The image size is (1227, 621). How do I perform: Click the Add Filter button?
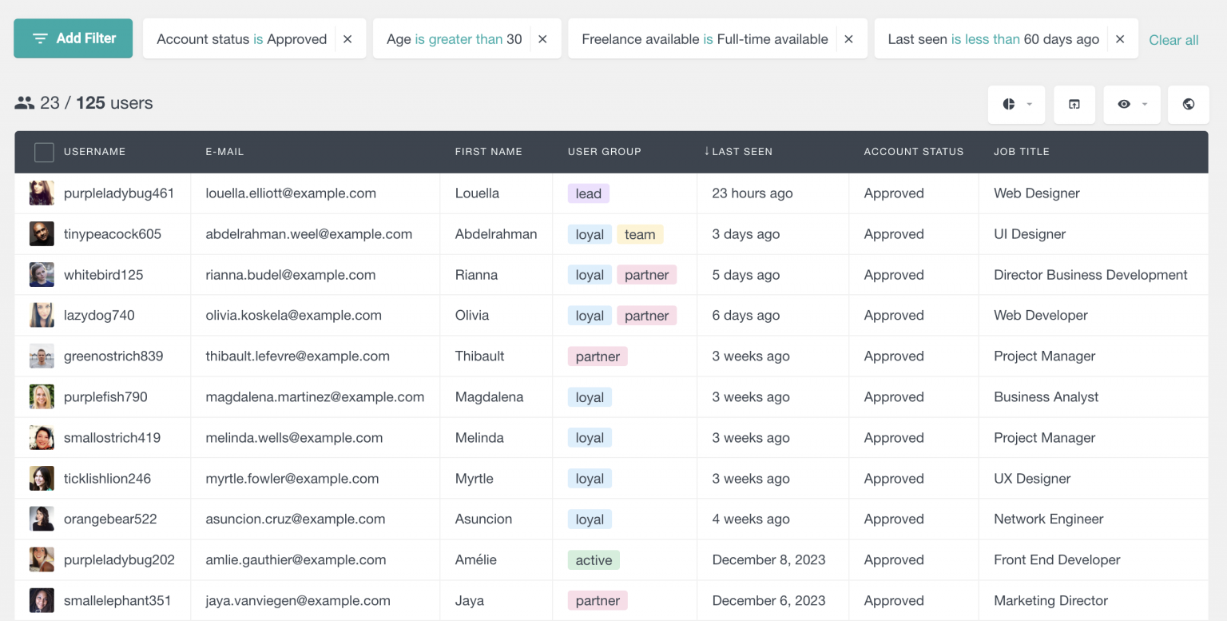[73, 38]
